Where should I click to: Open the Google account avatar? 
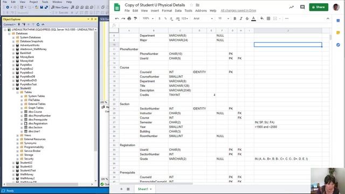point(336,7)
